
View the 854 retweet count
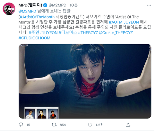pyautogui.click(x=63, y=125)
